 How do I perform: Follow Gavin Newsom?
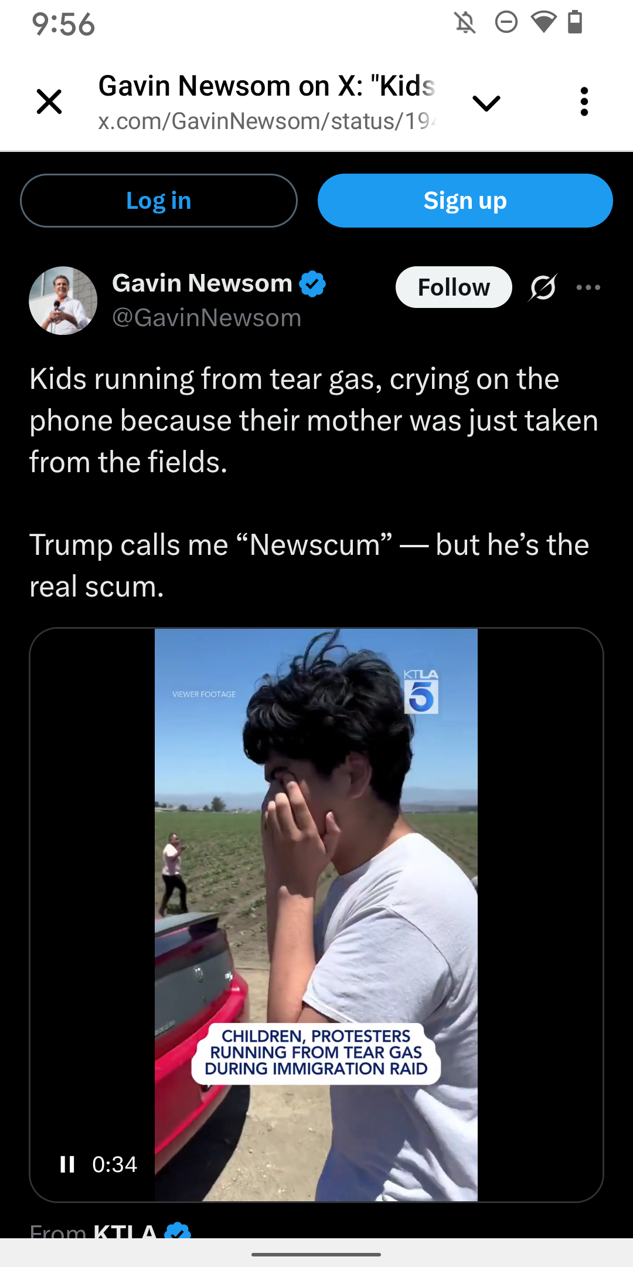(454, 287)
